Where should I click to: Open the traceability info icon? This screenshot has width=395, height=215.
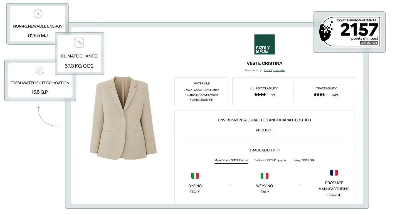tap(278, 150)
